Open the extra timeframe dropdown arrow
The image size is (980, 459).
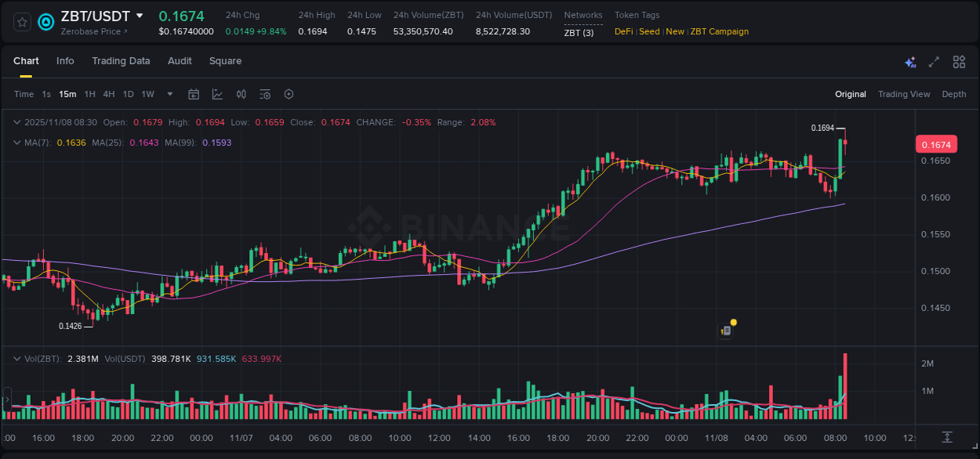pyautogui.click(x=169, y=94)
